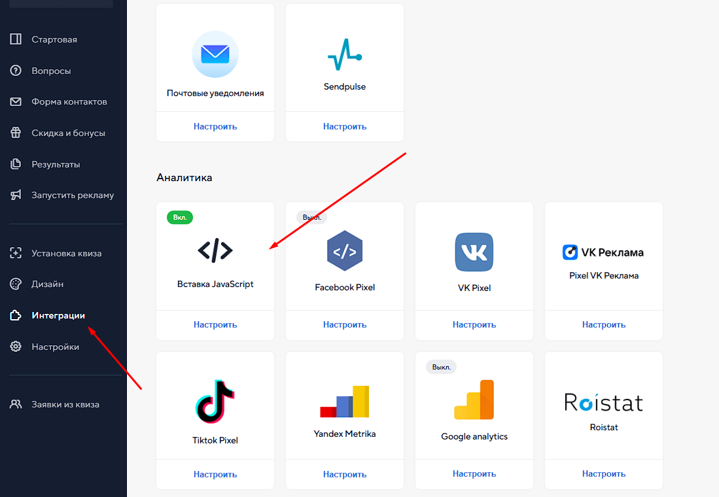Click the Roistat logo
The height and width of the screenshot is (497, 719).
click(x=603, y=402)
